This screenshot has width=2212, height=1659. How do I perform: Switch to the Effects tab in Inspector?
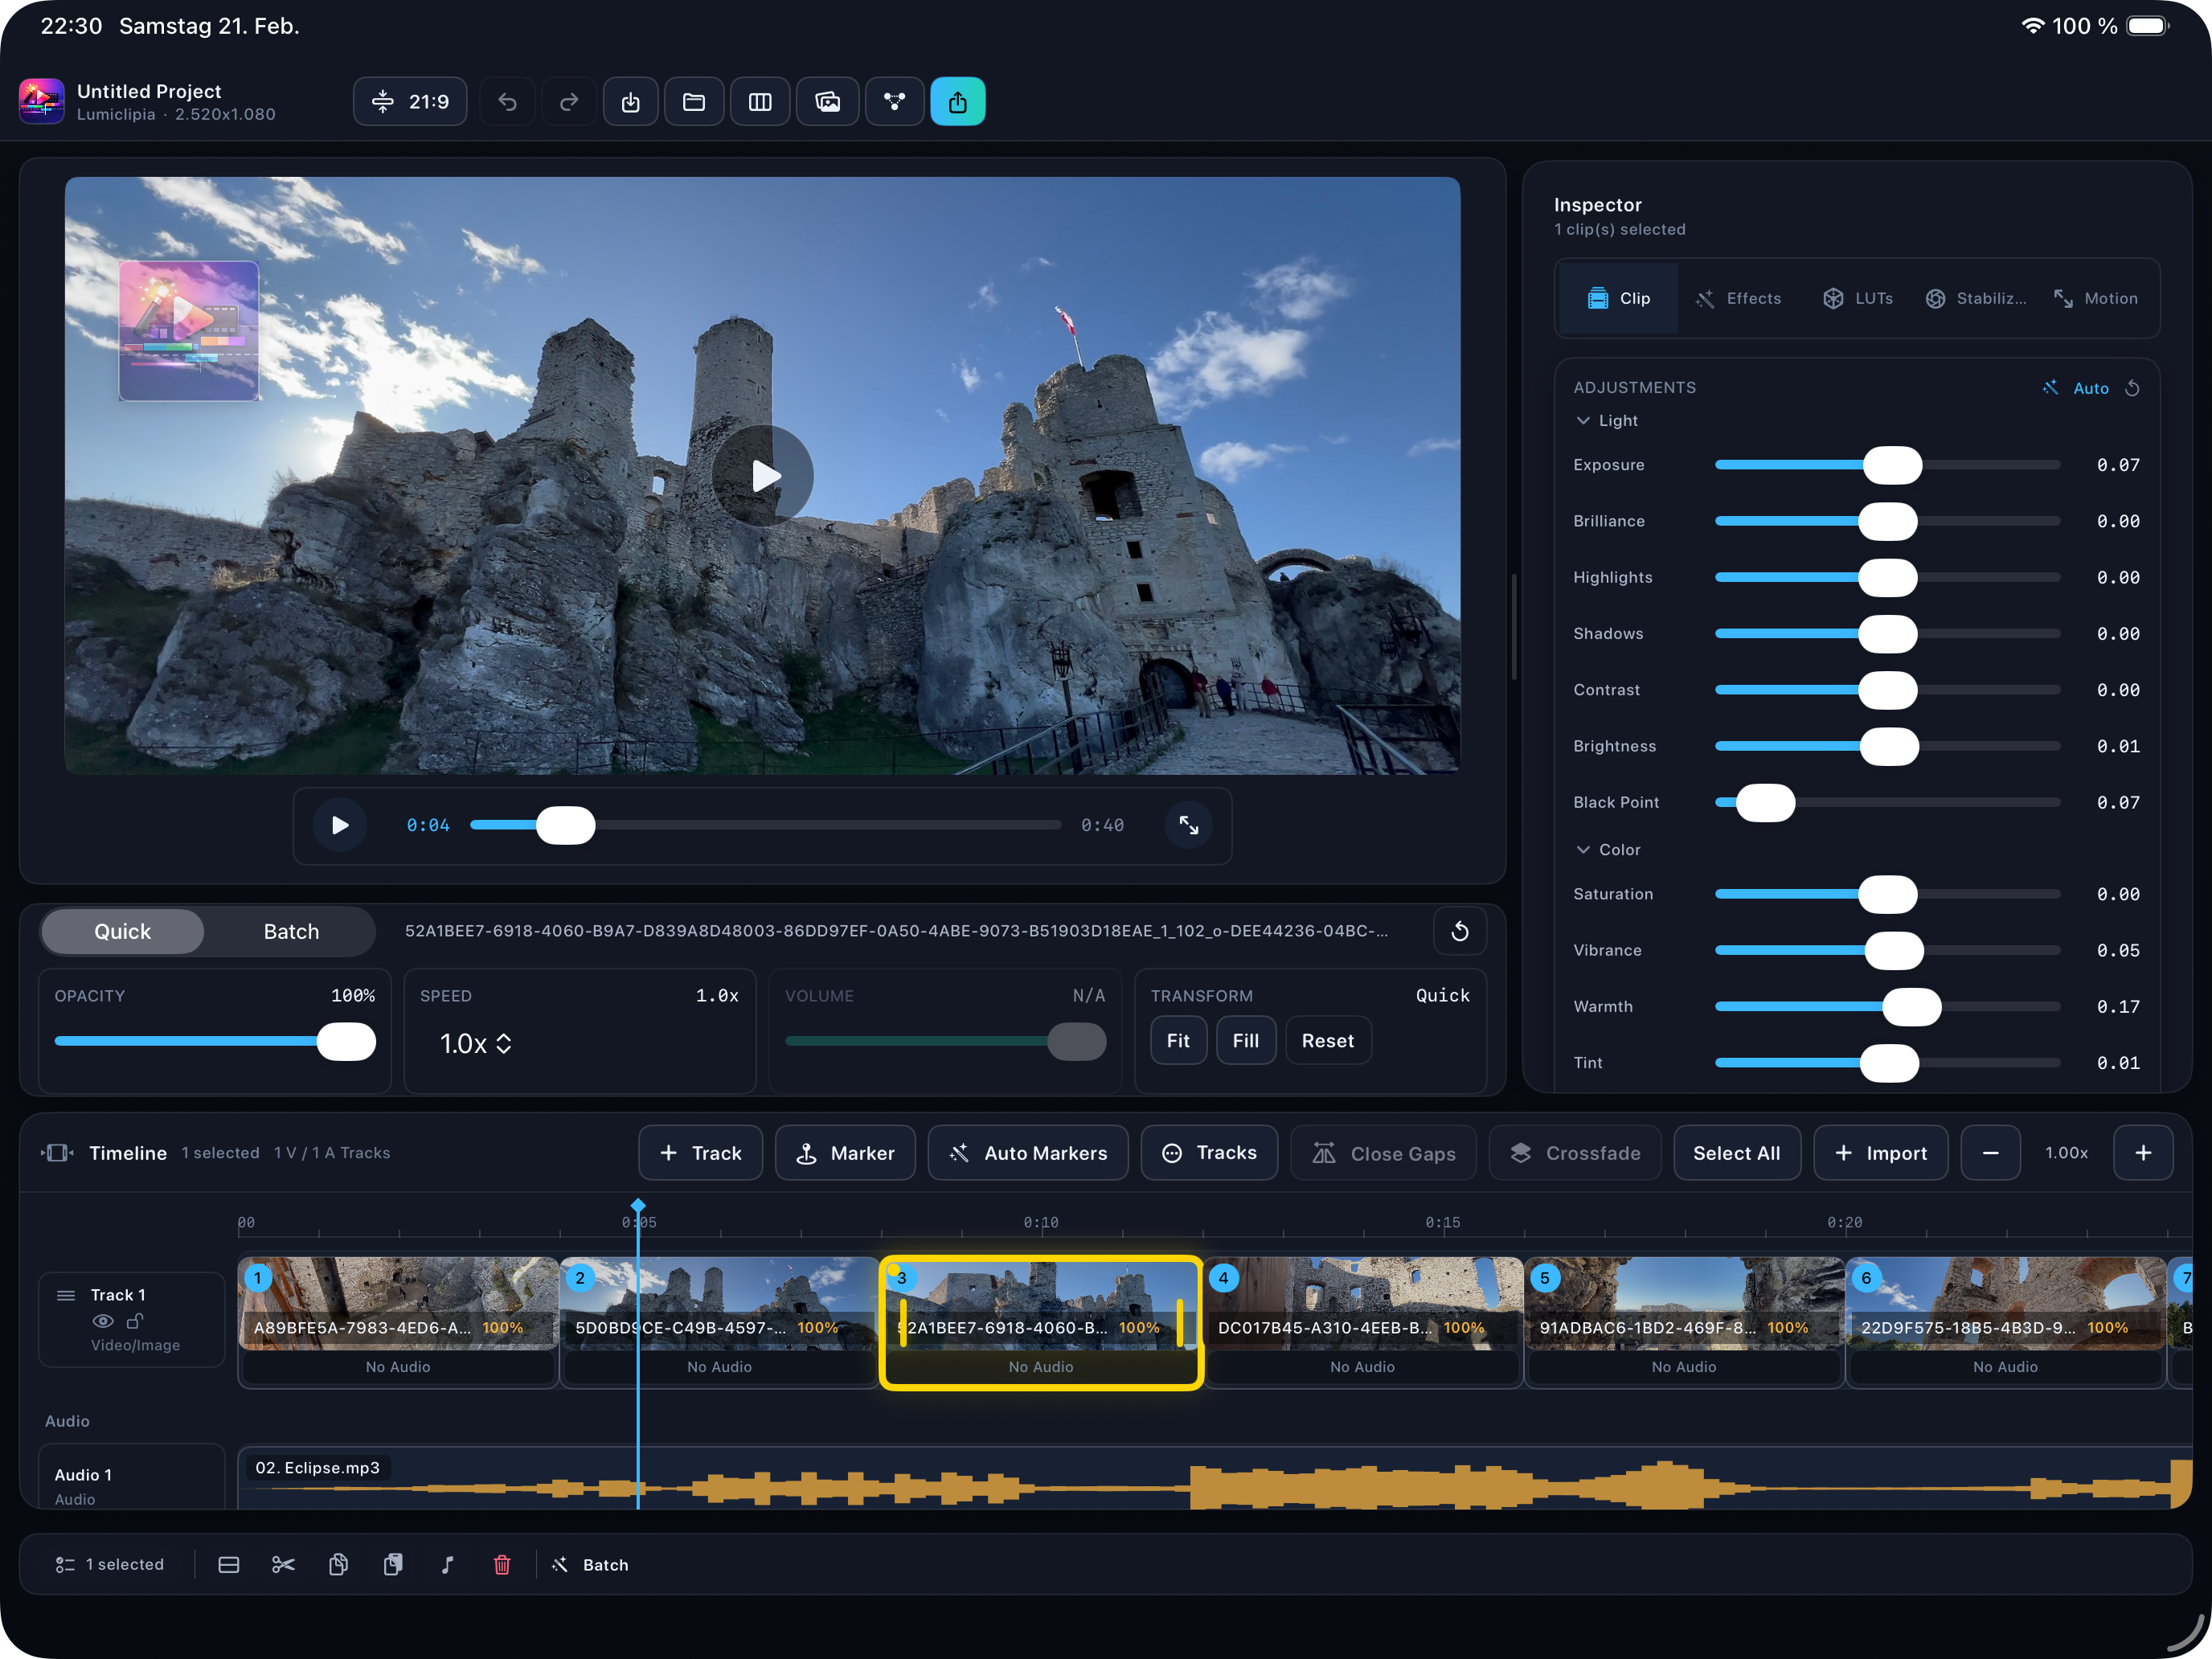pyautogui.click(x=1739, y=298)
